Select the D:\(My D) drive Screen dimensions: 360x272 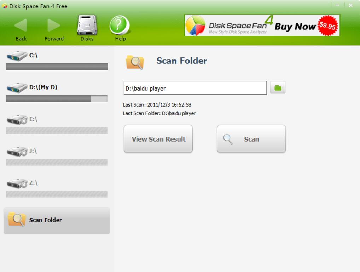[x=42, y=87]
